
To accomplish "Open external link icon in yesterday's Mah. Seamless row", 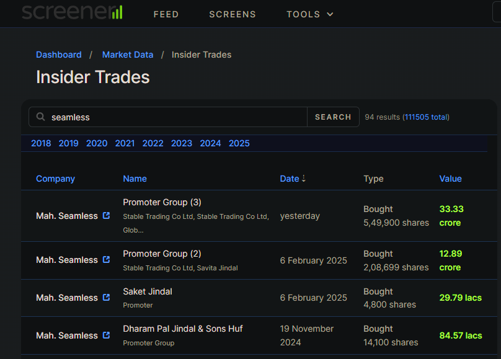I will coord(106,216).
